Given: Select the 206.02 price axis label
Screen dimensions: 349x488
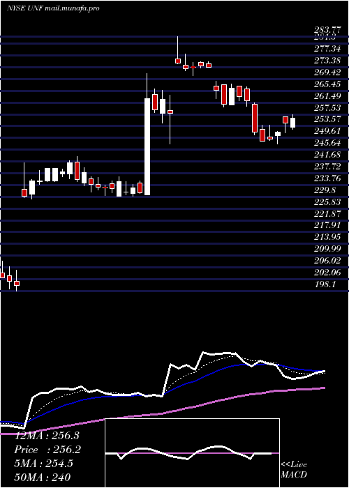Looking at the screenshot, I should tap(327, 261).
